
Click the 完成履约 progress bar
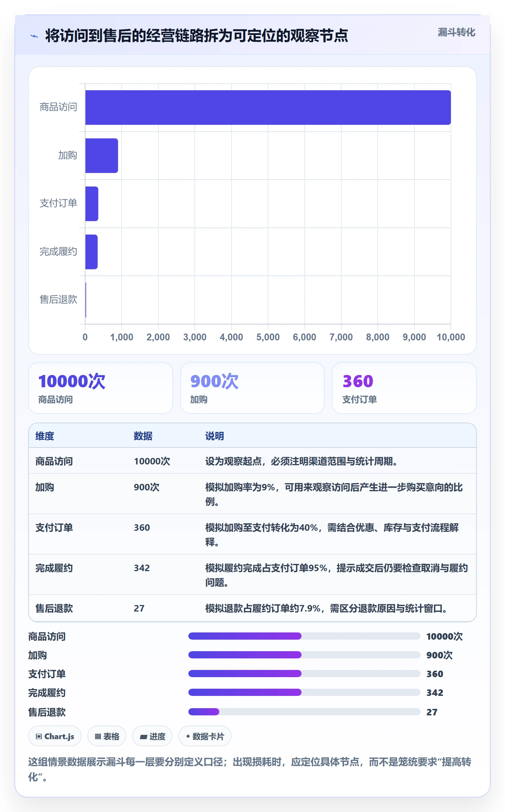pyautogui.click(x=304, y=692)
